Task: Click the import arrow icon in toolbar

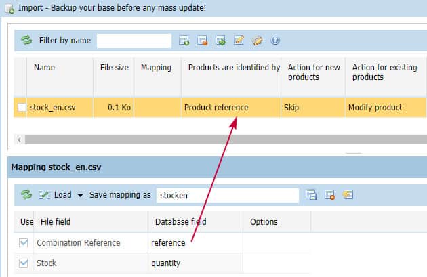Action: [220, 41]
